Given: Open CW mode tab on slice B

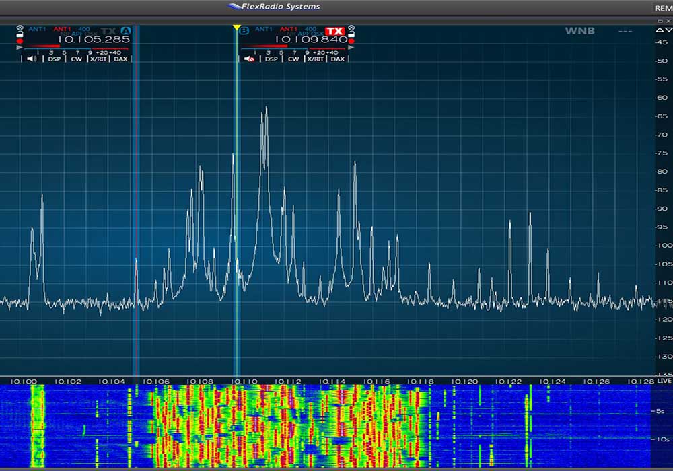Looking at the screenshot, I should pyautogui.click(x=293, y=59).
